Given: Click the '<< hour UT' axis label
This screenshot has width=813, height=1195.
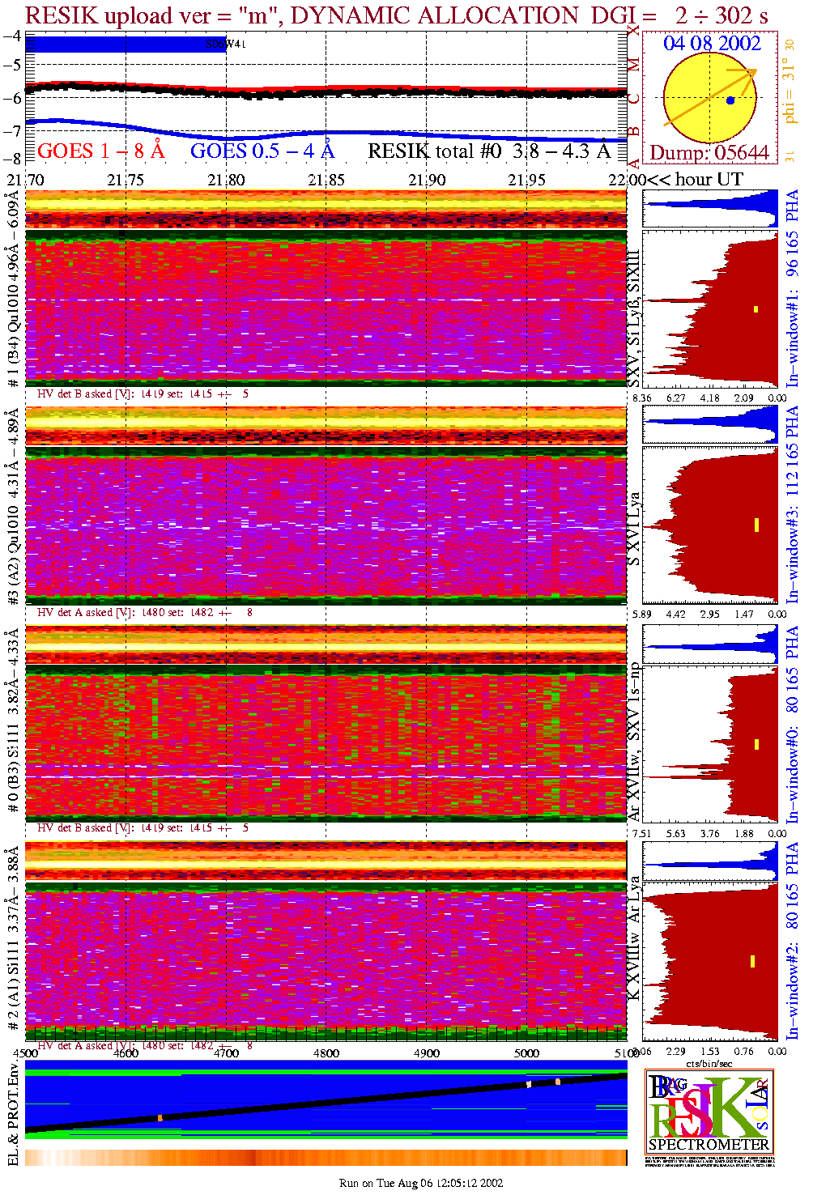Looking at the screenshot, I should tap(696, 179).
